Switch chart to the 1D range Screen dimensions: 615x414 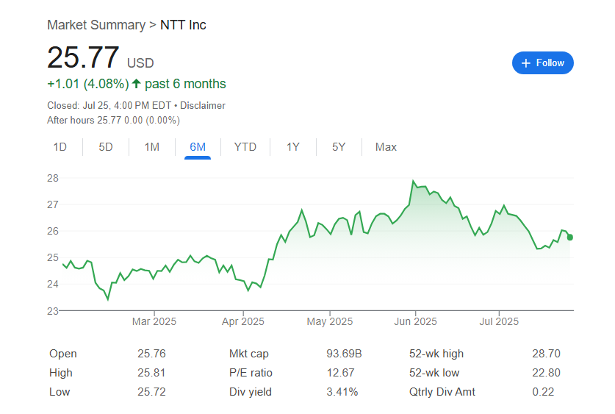click(60, 147)
